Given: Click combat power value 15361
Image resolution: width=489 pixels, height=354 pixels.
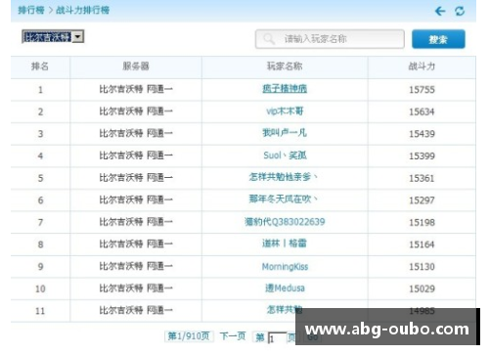Looking at the screenshot, I should click(422, 178).
